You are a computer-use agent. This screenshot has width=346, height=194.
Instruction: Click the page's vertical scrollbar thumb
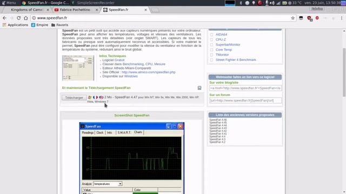tap(344, 72)
